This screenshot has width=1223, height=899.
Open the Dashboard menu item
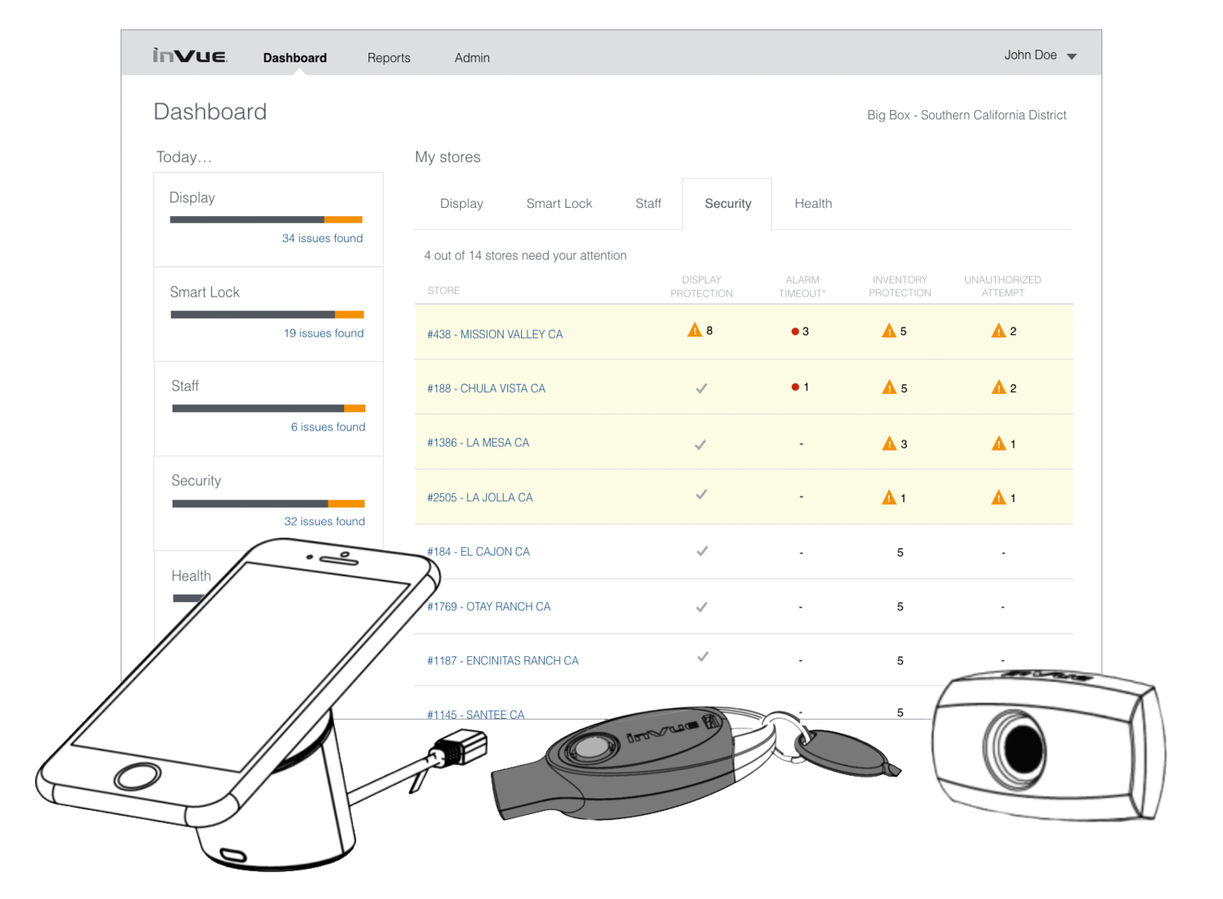[x=294, y=58]
